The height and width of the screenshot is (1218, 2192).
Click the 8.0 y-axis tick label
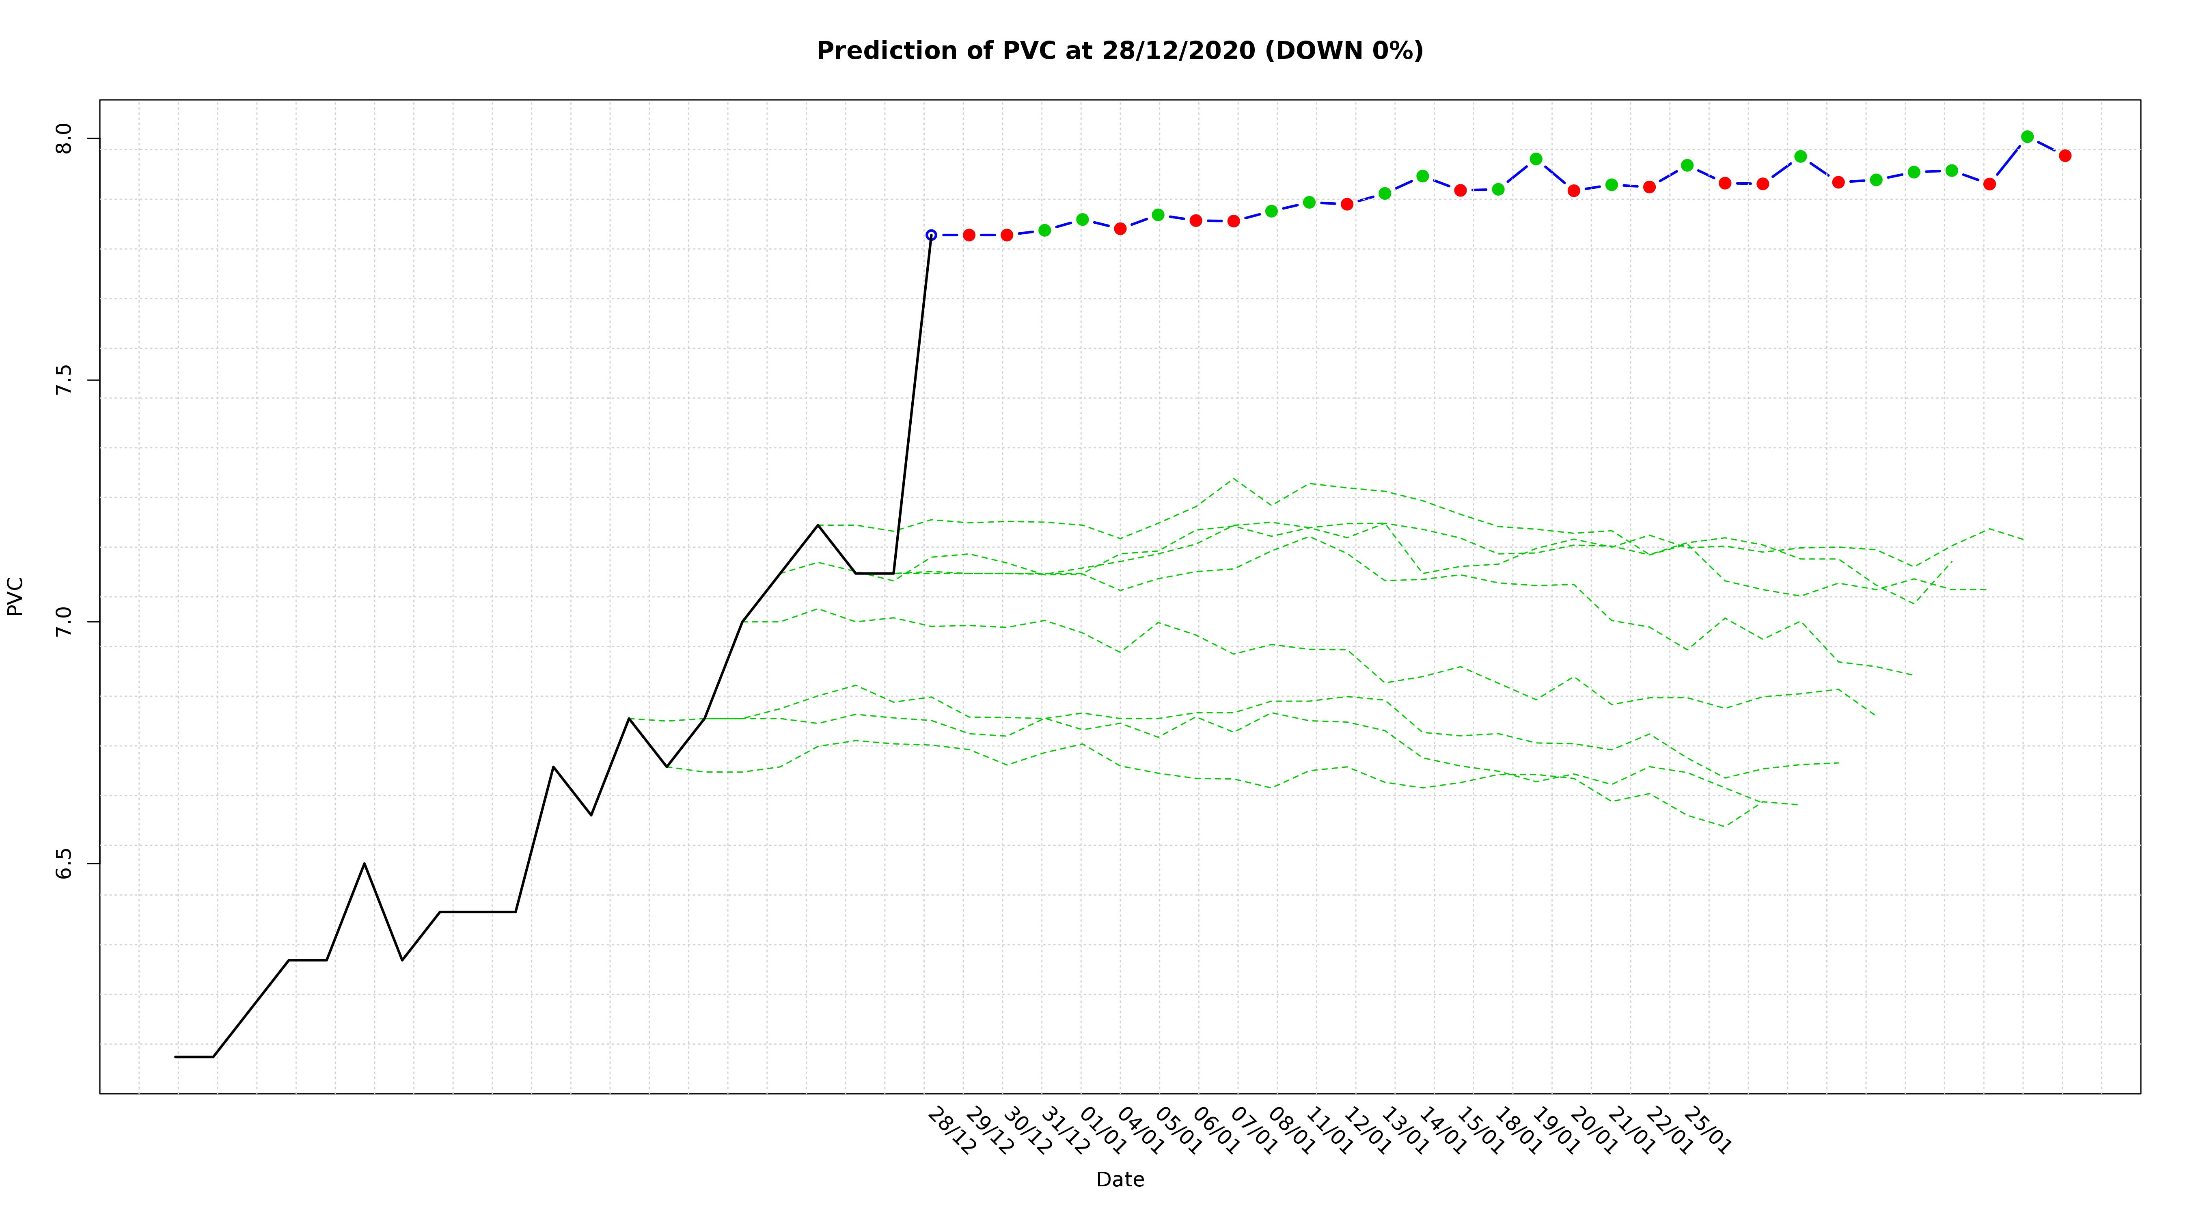(65, 139)
